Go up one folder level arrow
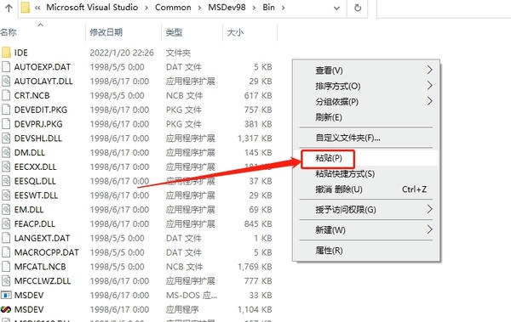Viewport: 511px width, 322px height. (9, 8)
